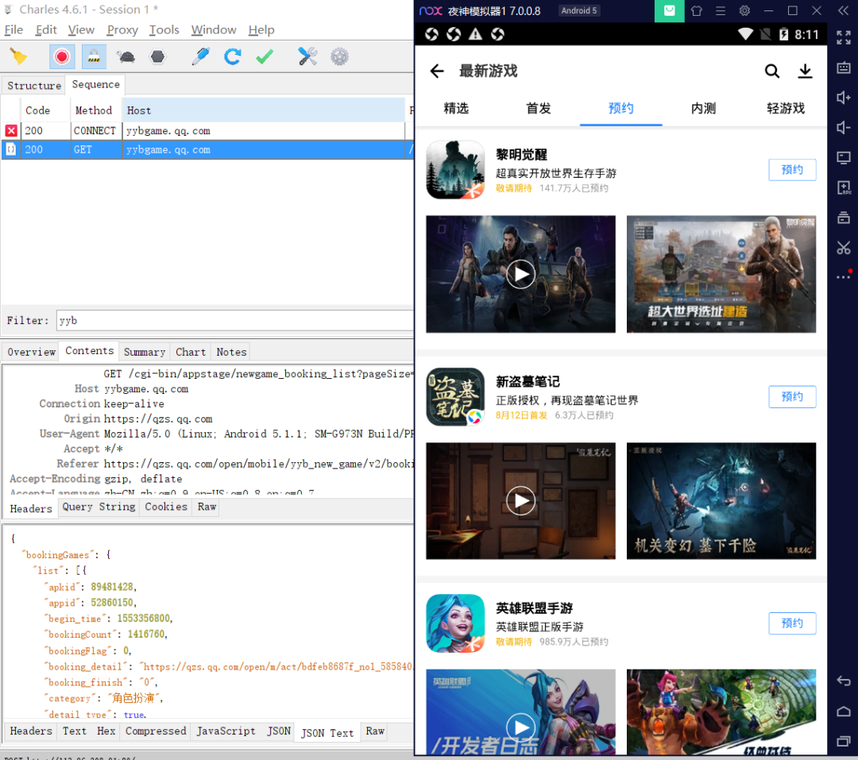Switch to the Structure tab
Screen dimensions: 858x760
34,85
